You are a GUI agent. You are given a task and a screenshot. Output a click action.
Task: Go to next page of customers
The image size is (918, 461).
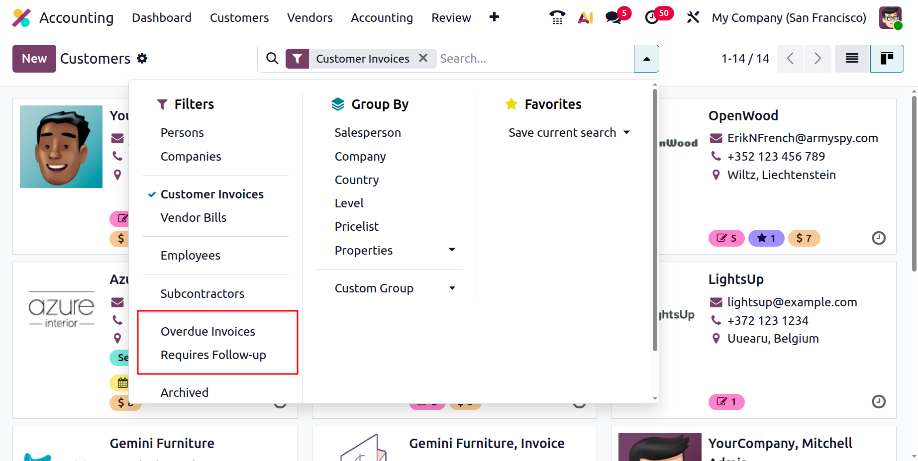pyautogui.click(x=817, y=59)
